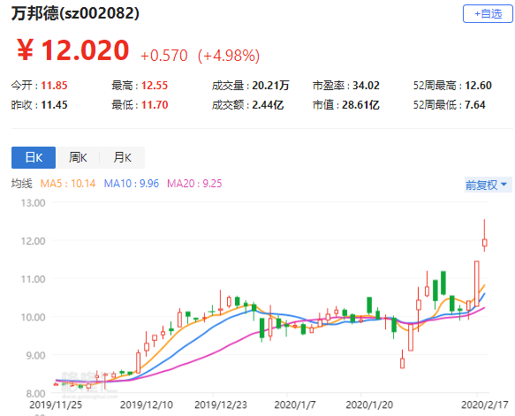Click the 2019/11/25 date axis label
The height and width of the screenshot is (416, 515).
(56, 405)
